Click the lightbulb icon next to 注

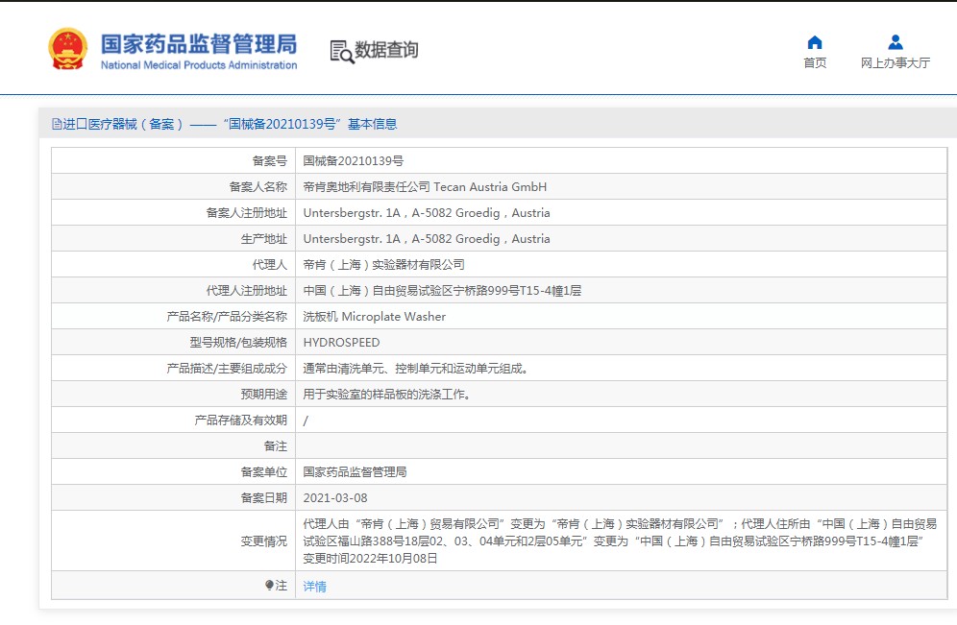pyautogui.click(x=269, y=586)
